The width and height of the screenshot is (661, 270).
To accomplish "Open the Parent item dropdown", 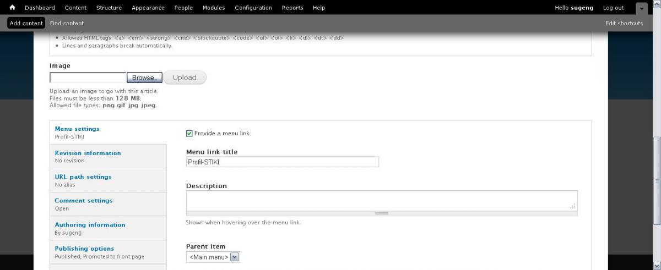I will click(x=213, y=257).
